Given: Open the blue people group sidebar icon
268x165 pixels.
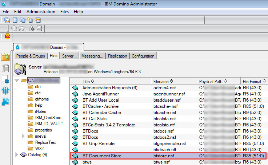Looking at the screenshot, I should (5, 90).
